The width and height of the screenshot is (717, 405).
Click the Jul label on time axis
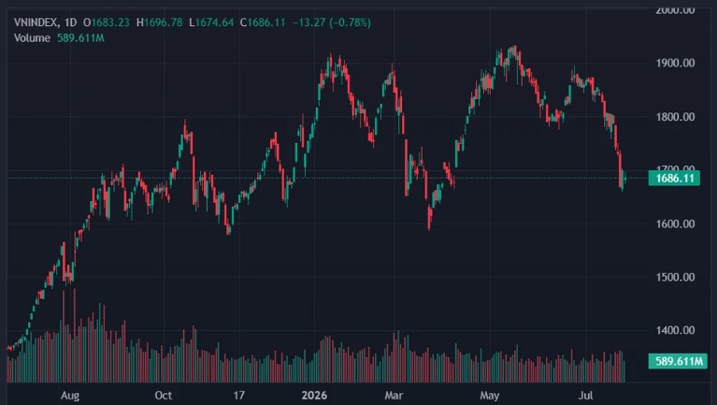[586, 396]
